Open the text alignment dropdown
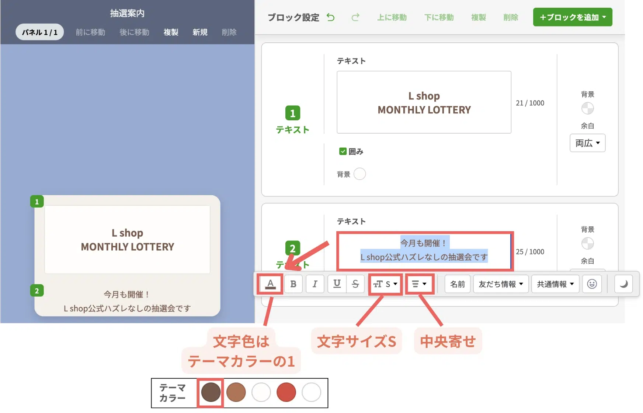 (419, 284)
